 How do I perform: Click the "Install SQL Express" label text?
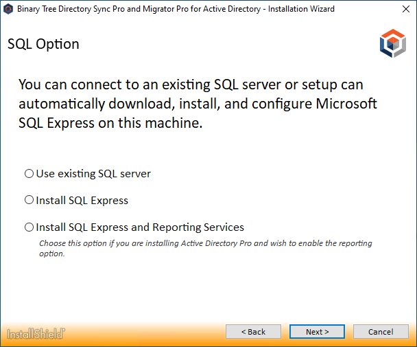pyautogui.click(x=82, y=201)
